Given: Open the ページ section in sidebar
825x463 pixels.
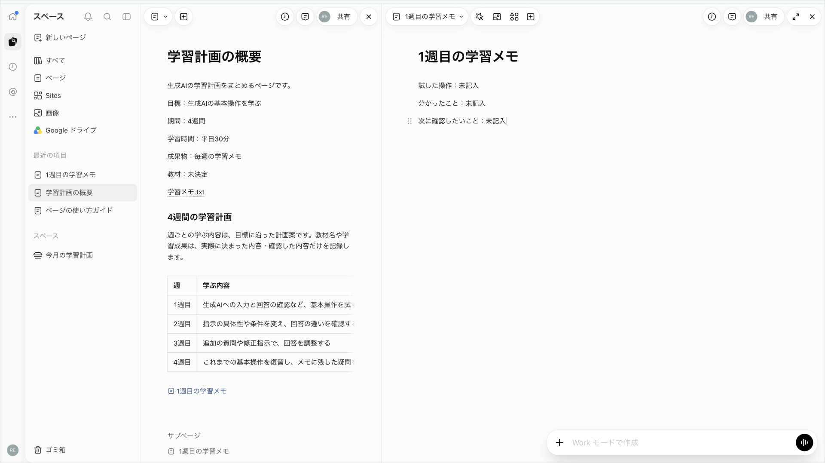Looking at the screenshot, I should click(82, 78).
